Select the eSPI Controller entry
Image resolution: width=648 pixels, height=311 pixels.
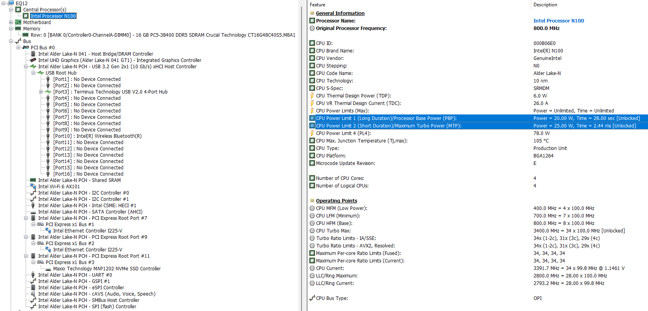(x=81, y=287)
